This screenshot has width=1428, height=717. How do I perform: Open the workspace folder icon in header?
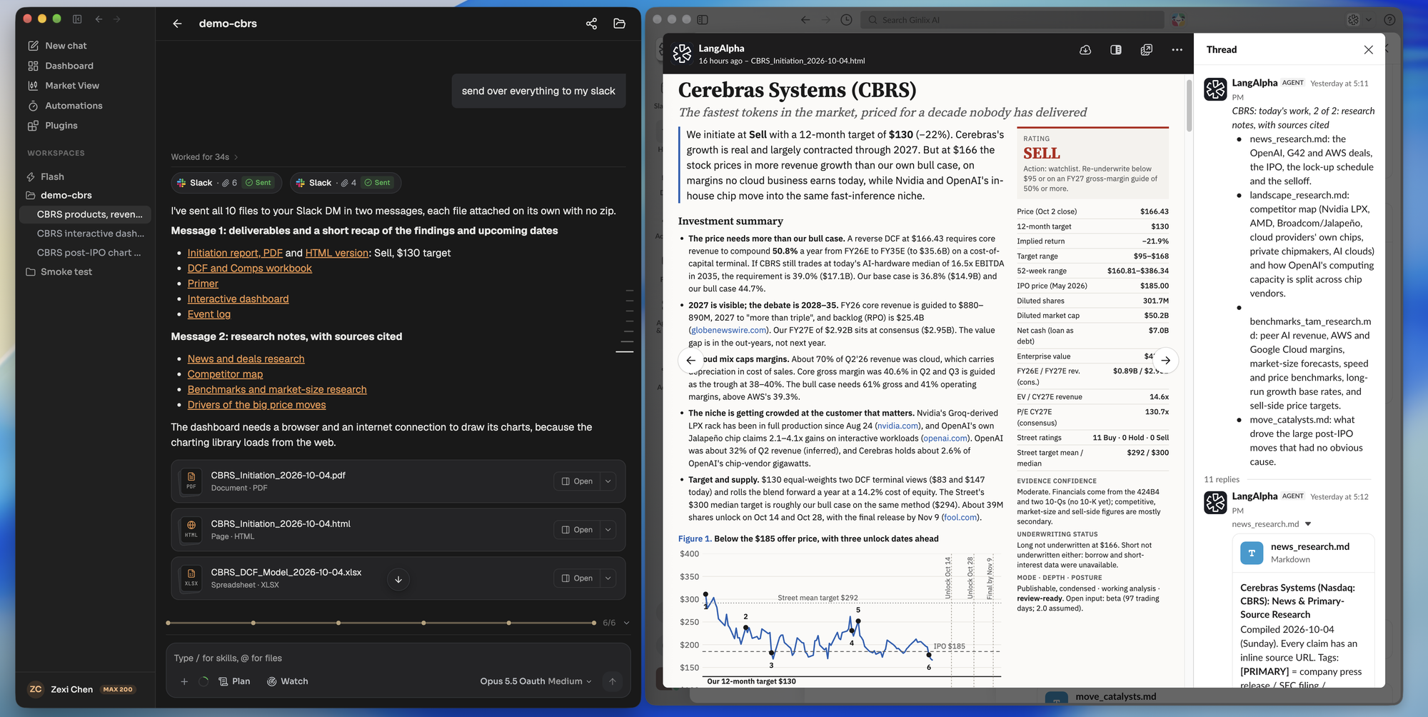619,24
